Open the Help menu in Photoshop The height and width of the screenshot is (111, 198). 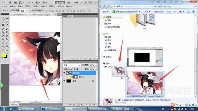[69, 6]
